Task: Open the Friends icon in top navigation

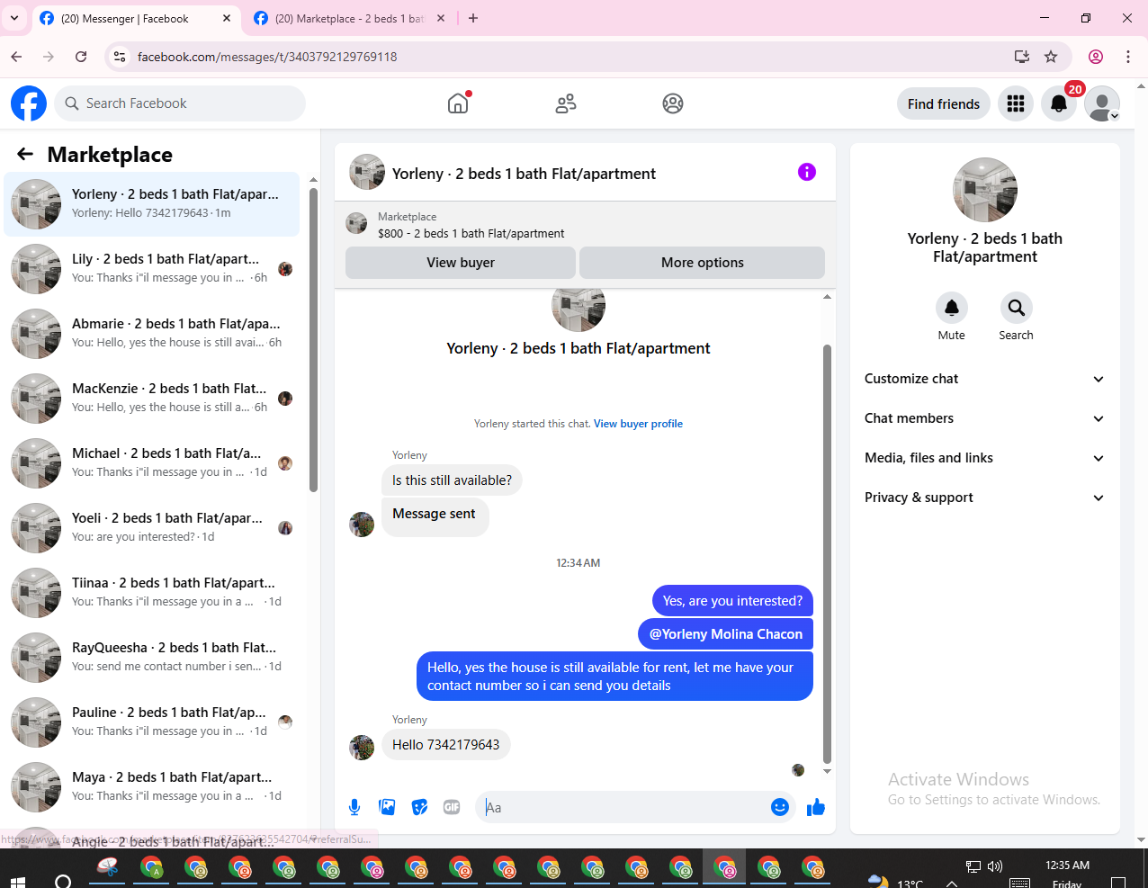Action: 566,103
